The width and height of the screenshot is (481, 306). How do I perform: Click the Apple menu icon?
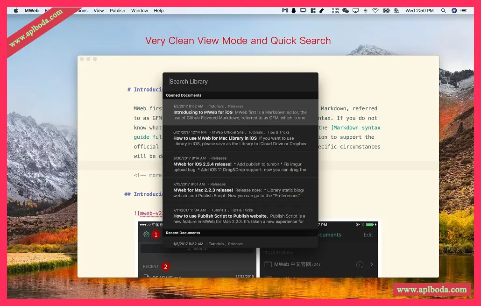(15, 10)
